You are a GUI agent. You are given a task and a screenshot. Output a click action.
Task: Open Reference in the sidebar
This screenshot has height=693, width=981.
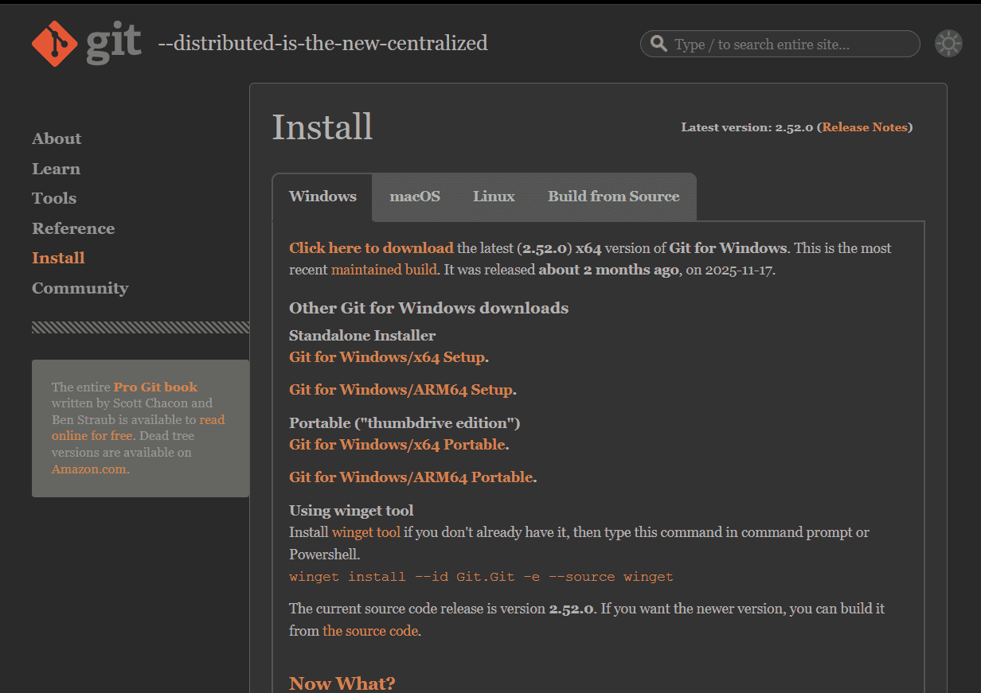[x=73, y=228]
